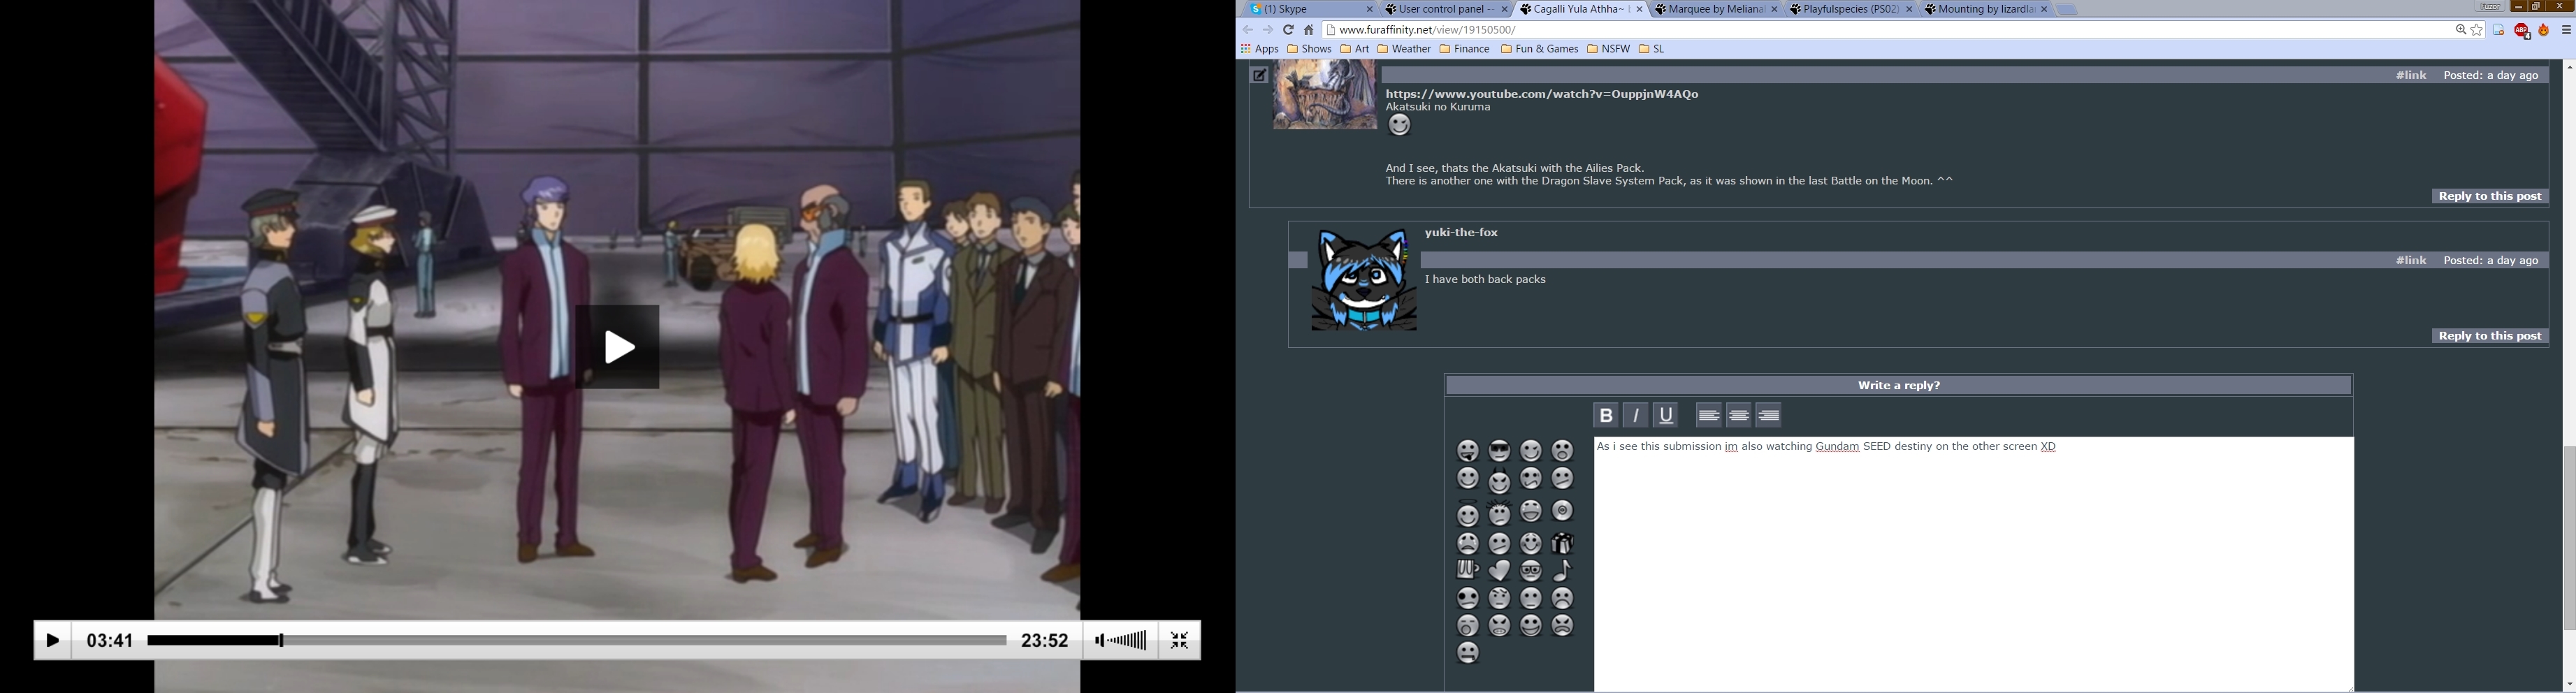The image size is (2576, 693).
Task: Align reply text to the left
Action: 1708,415
